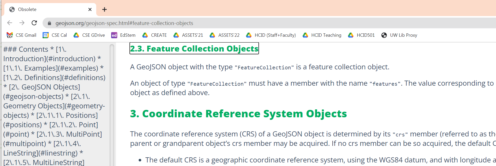Click "FeatureCollection" code in first paragraph

tap(264, 68)
